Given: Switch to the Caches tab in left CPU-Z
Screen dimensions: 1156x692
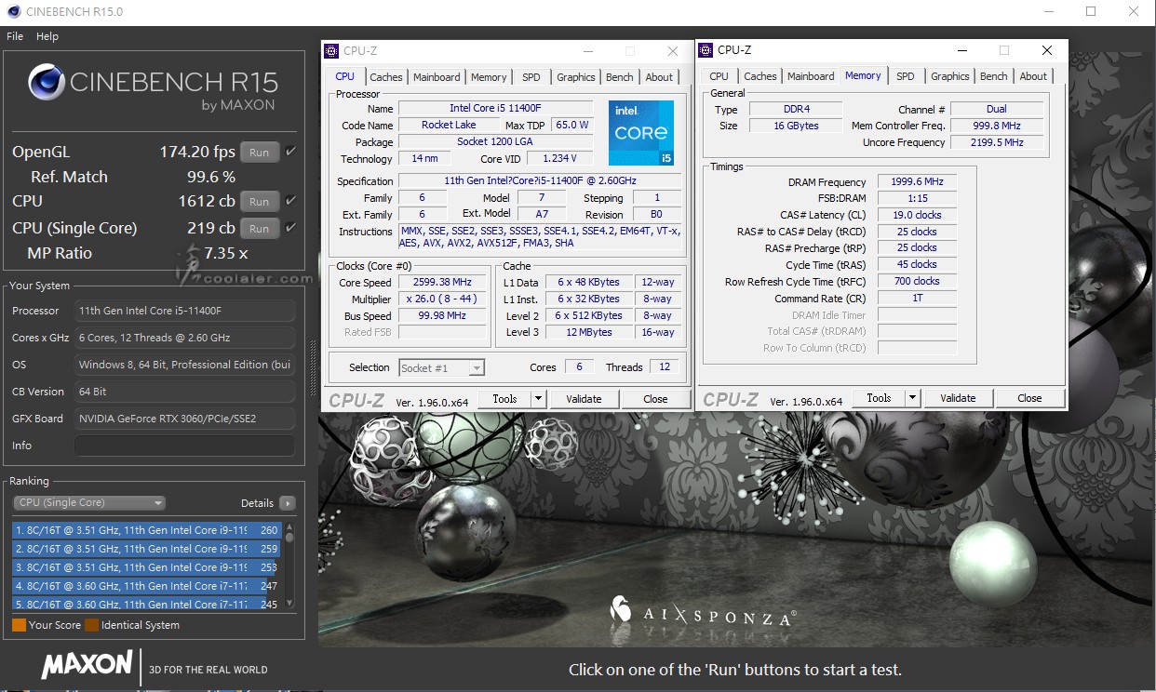Looking at the screenshot, I should click(386, 77).
